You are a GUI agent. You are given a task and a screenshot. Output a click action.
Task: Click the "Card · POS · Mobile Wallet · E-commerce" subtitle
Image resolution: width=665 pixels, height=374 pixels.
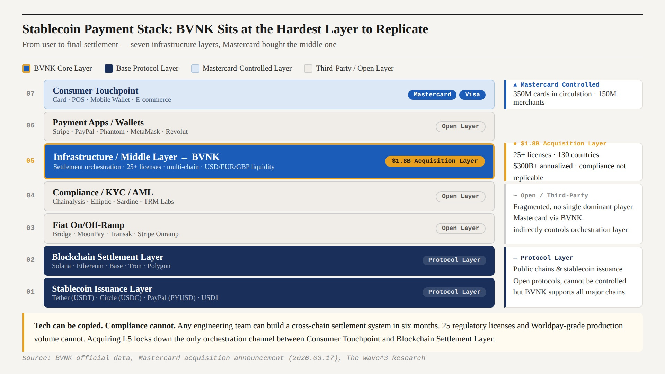(112, 100)
